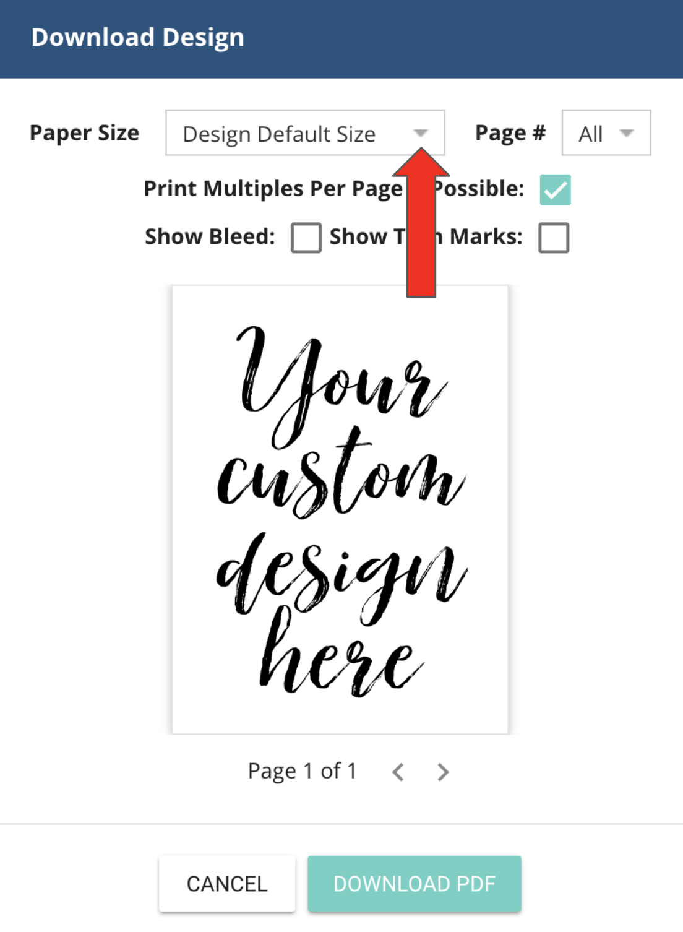
Task: Tick the Show Trim Marks checkbox
Action: click(554, 238)
